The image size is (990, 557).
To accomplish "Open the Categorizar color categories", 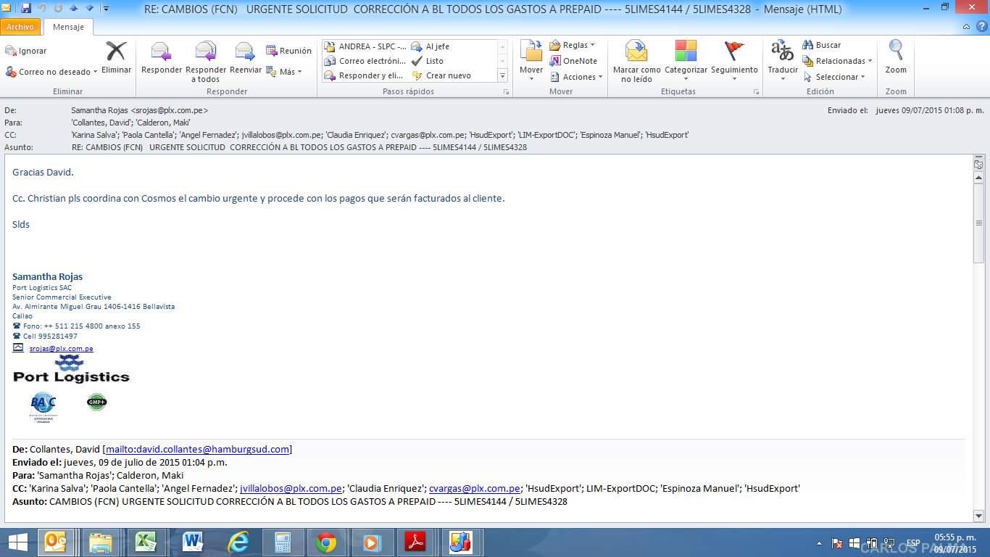I will [x=686, y=53].
